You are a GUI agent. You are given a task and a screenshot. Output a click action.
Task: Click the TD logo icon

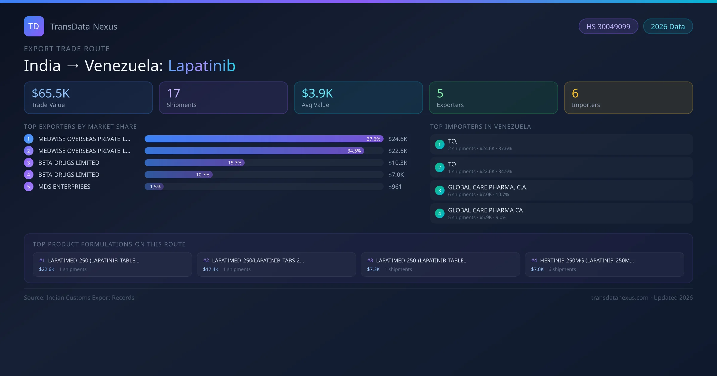[x=34, y=26]
